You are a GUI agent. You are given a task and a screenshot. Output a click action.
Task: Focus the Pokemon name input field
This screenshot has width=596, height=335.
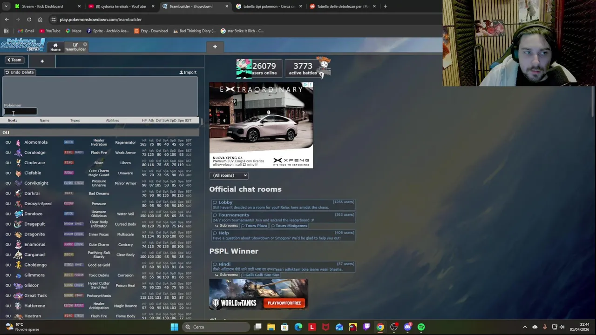point(20,112)
